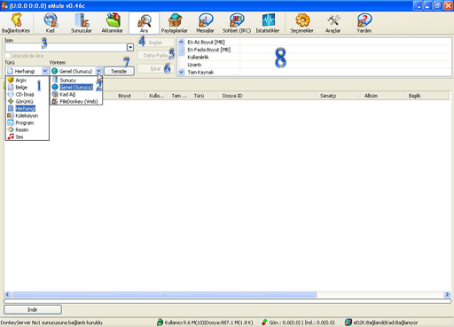Click the DonkeyServer No1 status bar message
454x327 pixels.
coord(51,323)
